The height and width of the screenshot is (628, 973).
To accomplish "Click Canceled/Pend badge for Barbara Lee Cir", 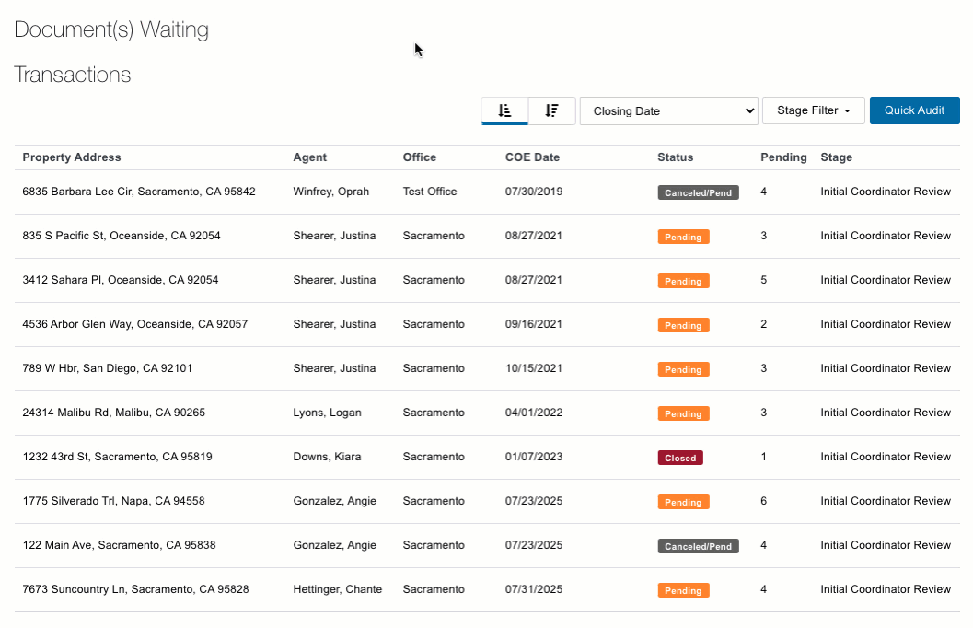I will click(698, 192).
